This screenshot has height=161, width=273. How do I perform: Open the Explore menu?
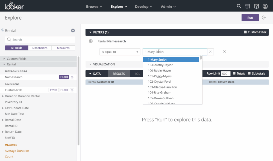119,7
